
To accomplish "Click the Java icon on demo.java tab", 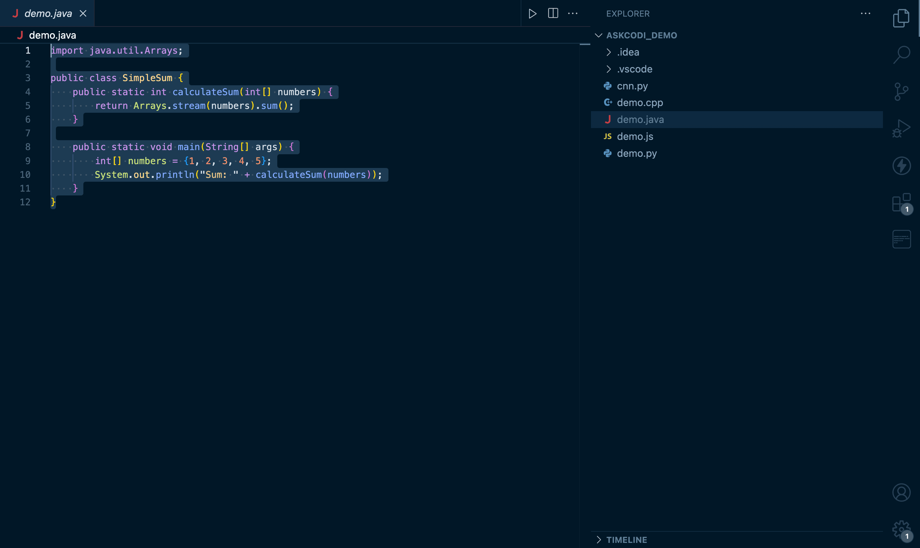I will [16, 14].
